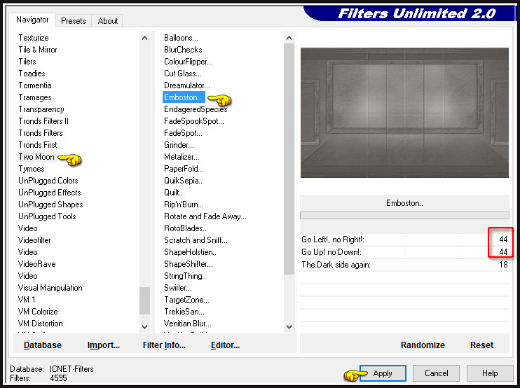Select UnPlugged Tools category
520x388 pixels.
pos(47,216)
